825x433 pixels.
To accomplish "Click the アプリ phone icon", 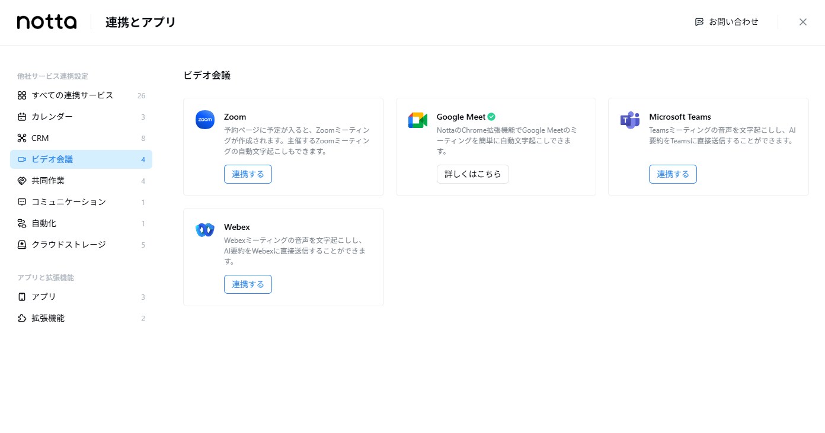I will tap(22, 297).
